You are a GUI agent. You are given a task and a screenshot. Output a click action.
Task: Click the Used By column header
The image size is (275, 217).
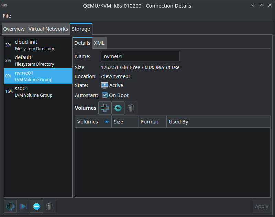[218, 122]
